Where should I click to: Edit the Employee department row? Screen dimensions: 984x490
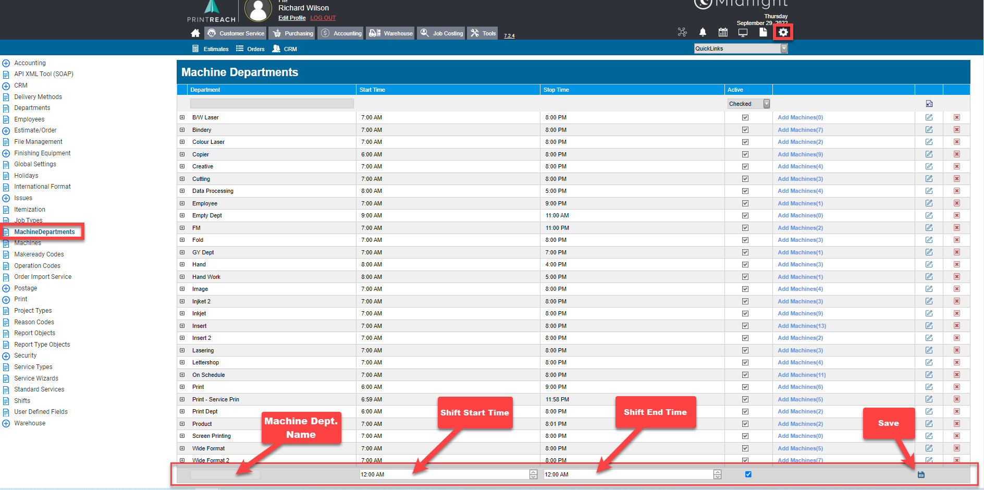point(929,203)
